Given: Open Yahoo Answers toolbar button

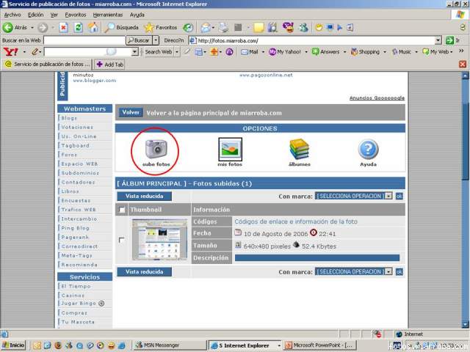Looking at the screenshot, I should click(x=326, y=52).
